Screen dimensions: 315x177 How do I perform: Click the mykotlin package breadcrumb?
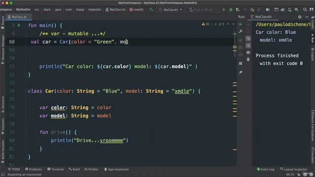94,9
